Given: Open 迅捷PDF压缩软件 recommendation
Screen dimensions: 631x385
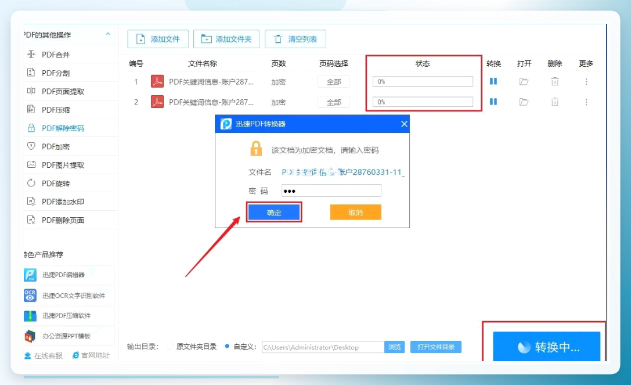Looking at the screenshot, I should (69, 316).
